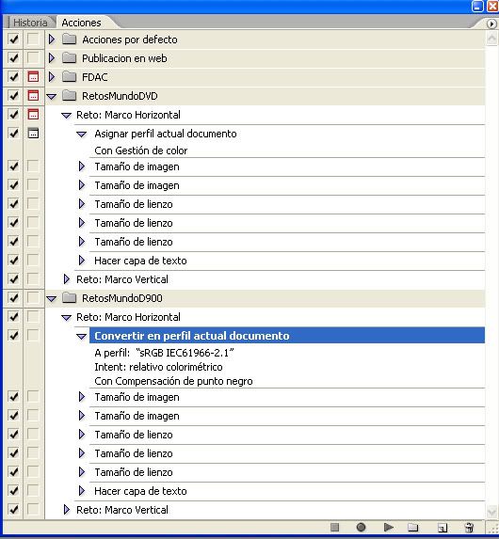Screen dimensions: 499x539
Task: Start recording with the round record button
Action: coord(361,527)
